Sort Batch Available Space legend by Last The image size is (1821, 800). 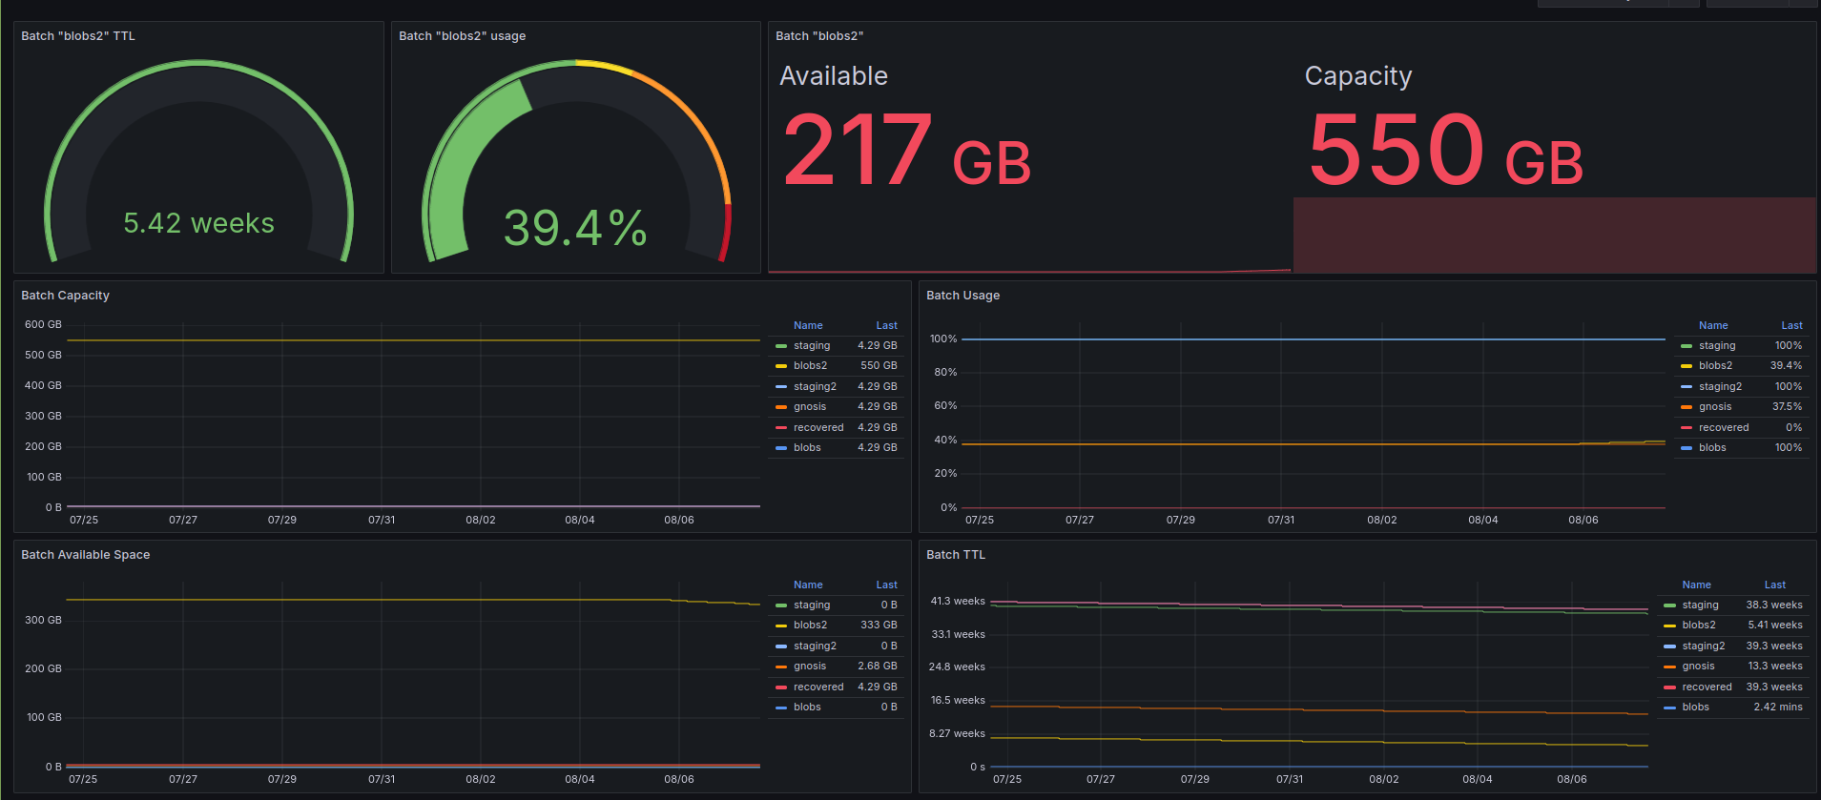click(x=887, y=585)
